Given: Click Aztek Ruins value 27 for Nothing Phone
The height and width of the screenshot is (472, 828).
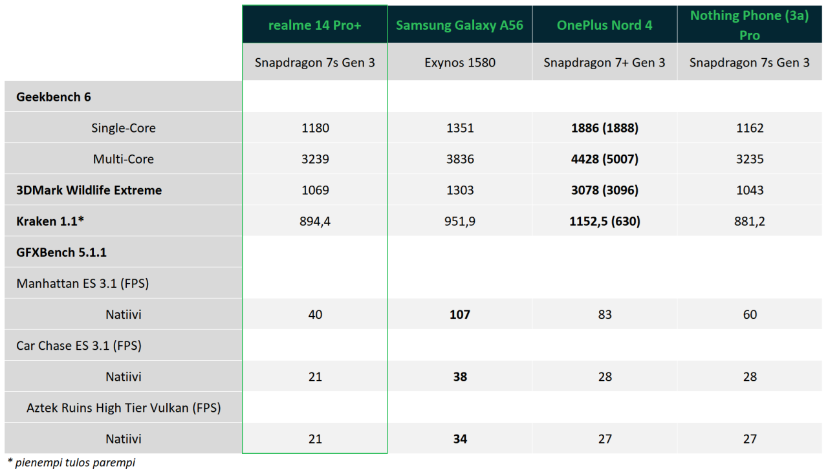Looking at the screenshot, I should (x=750, y=438).
